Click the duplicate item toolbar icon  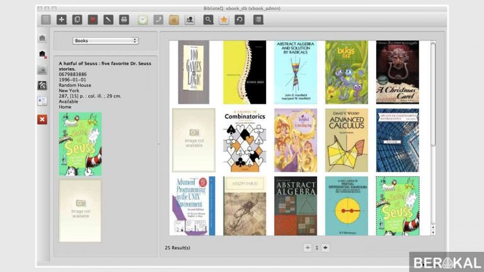(x=77, y=20)
